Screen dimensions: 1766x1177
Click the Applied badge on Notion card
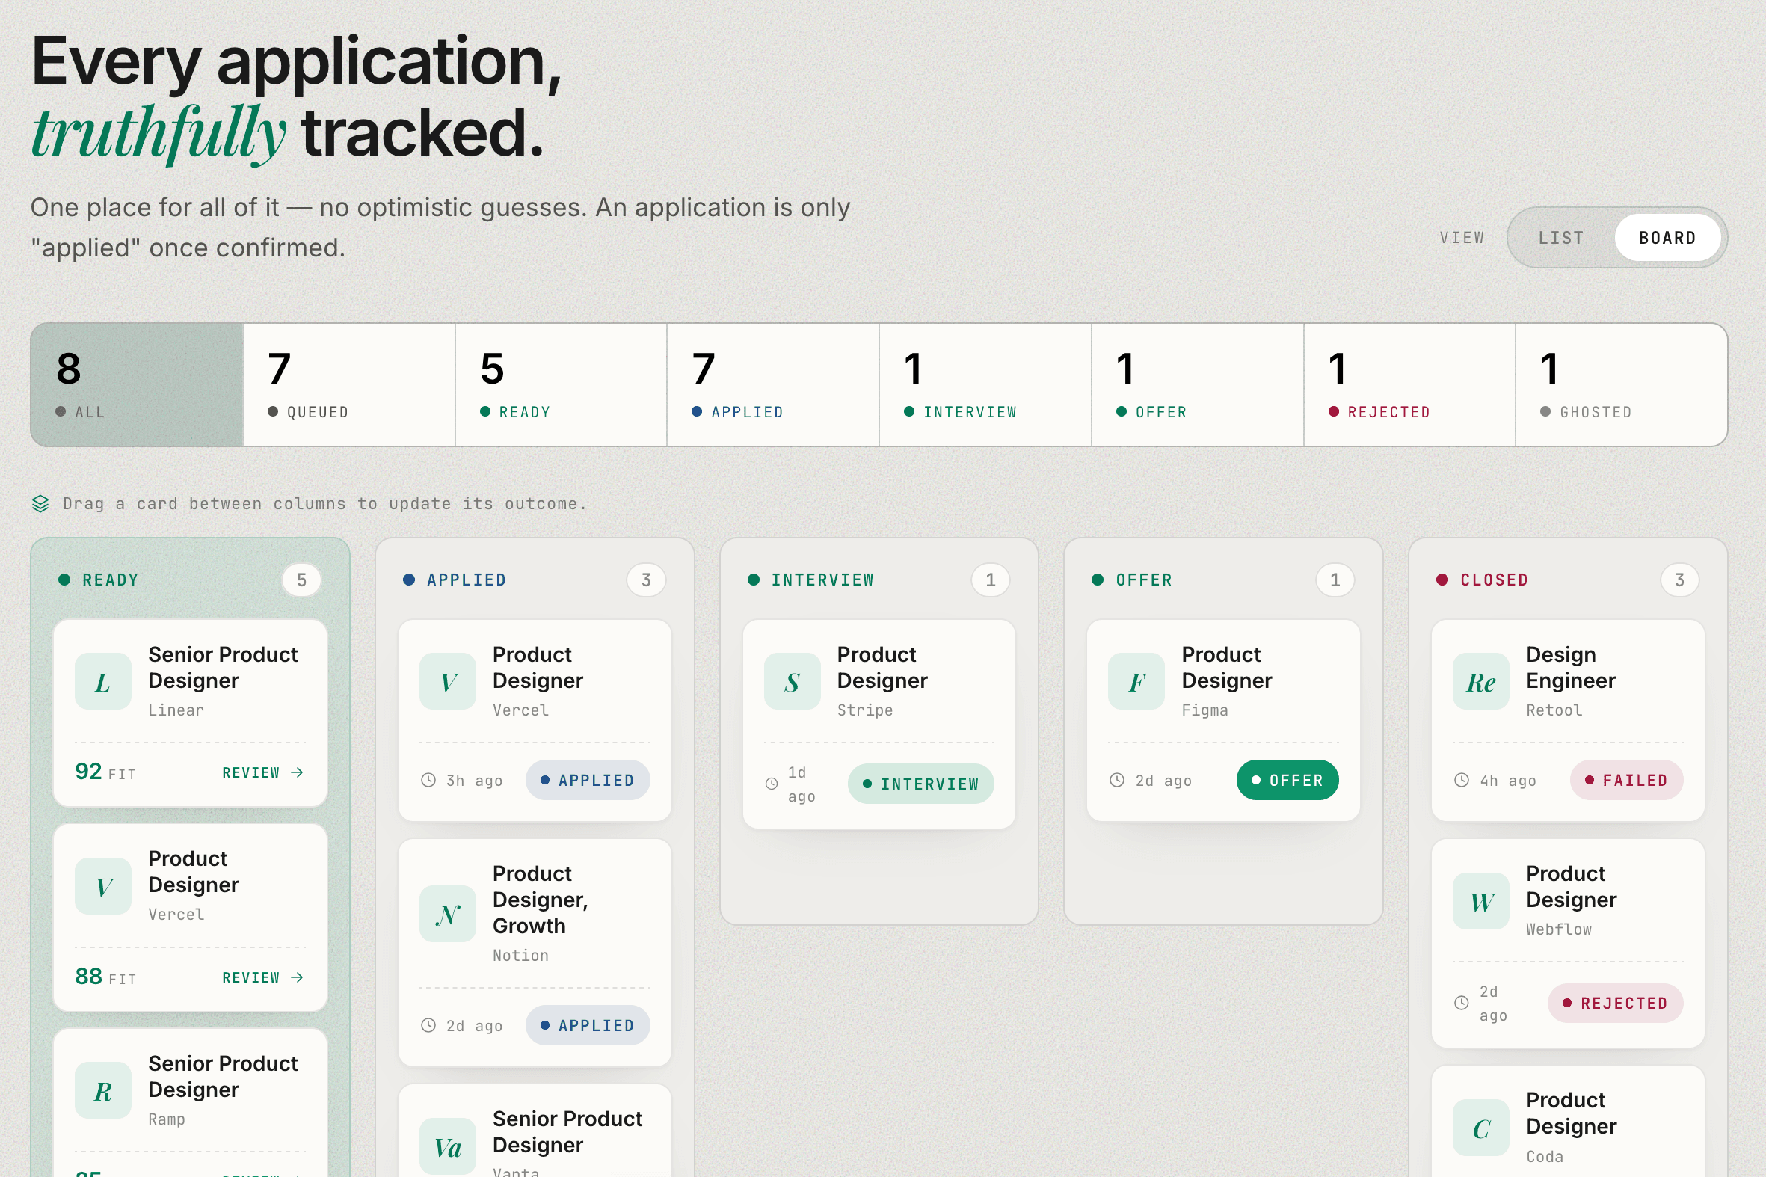(x=588, y=1025)
